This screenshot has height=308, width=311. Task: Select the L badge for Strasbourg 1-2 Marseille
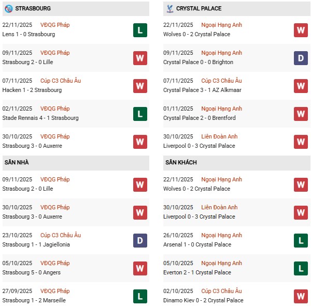click(139, 296)
